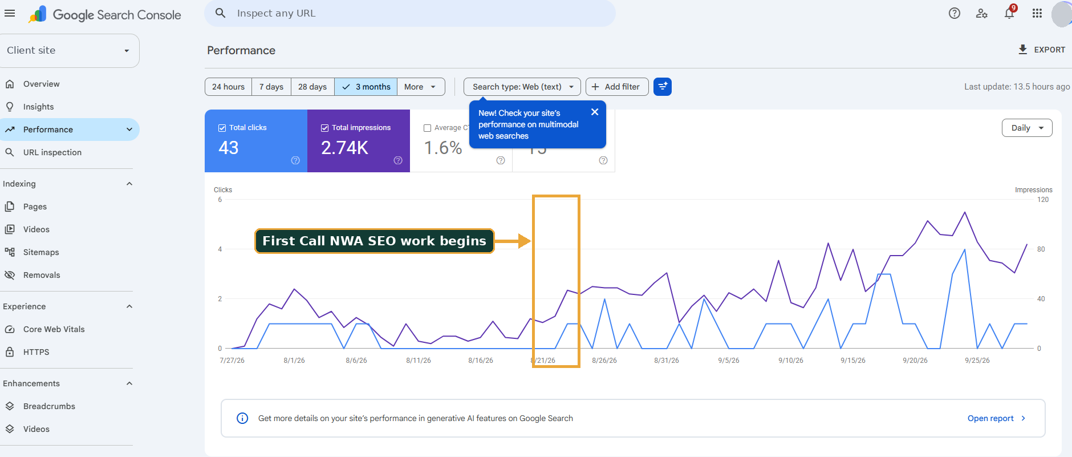Screen dimensions: 1072x457
Task: Open the notifications bell
Action: 1009,13
